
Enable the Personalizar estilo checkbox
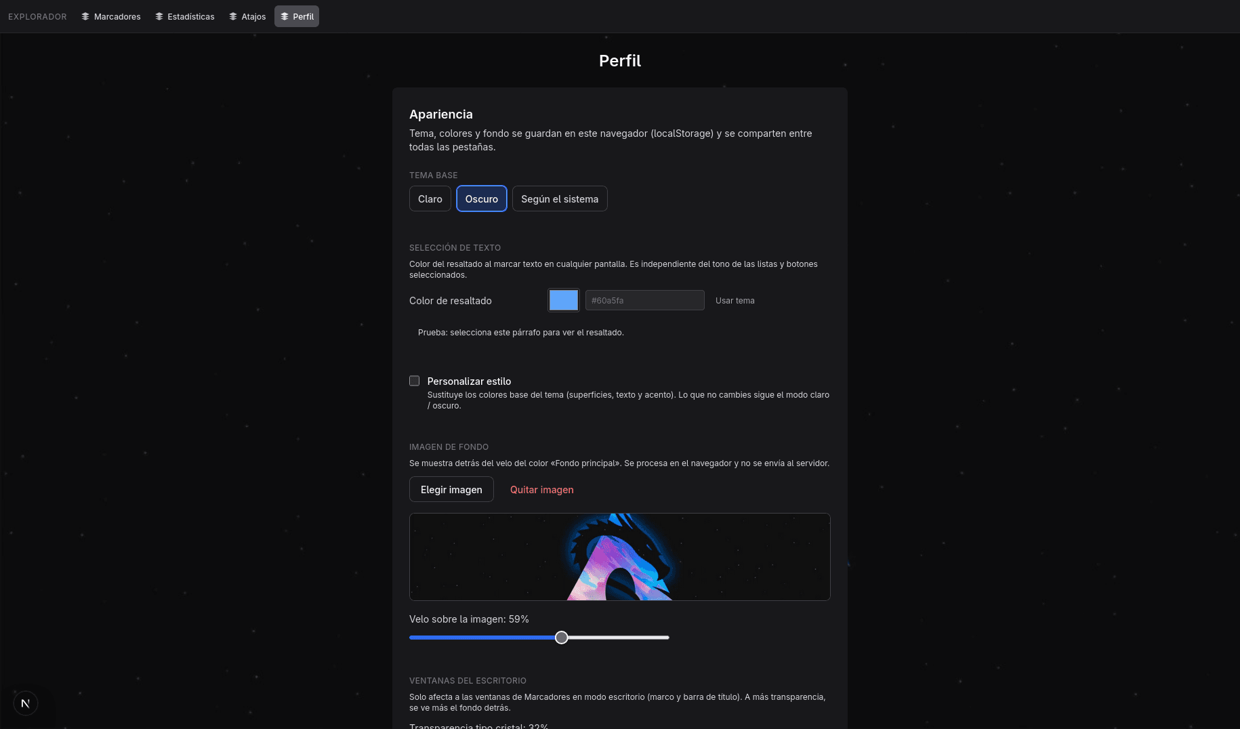414,381
